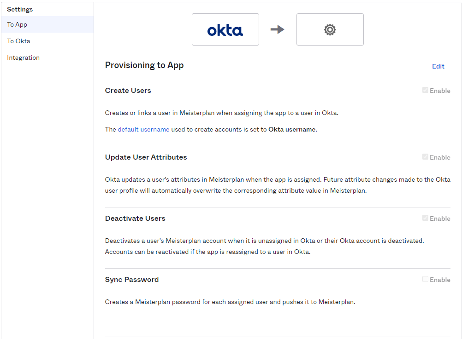The image size is (468, 339).
Task: Open the Integration settings tab
Action: coord(47,58)
